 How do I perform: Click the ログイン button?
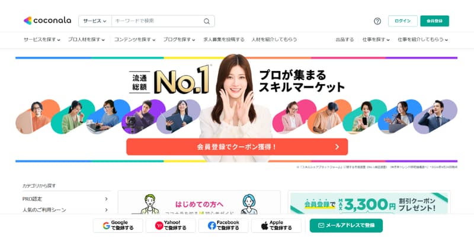(x=403, y=21)
